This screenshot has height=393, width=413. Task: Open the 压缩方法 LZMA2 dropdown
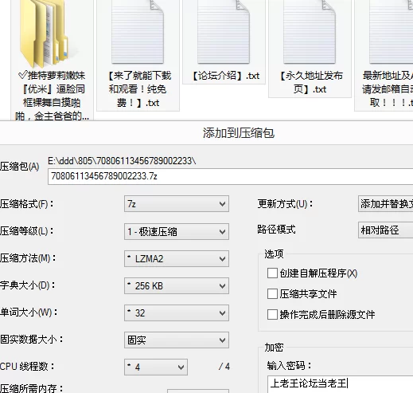[177, 258]
